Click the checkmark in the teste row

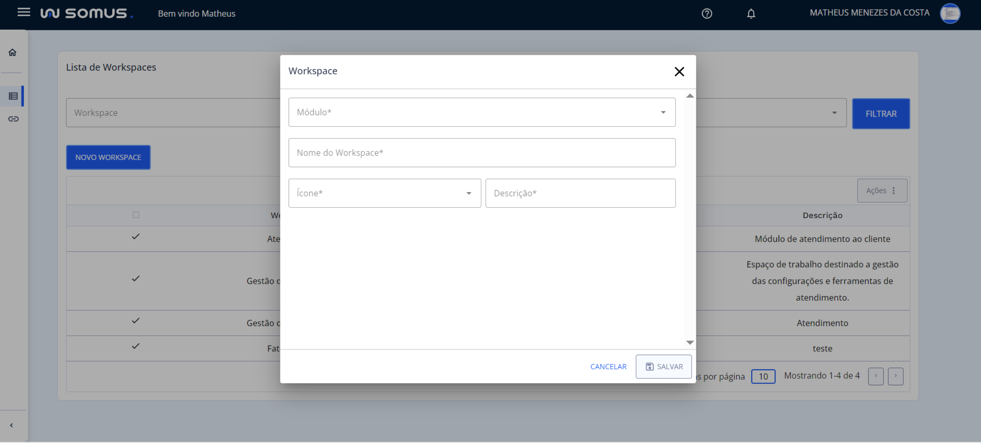coord(136,346)
